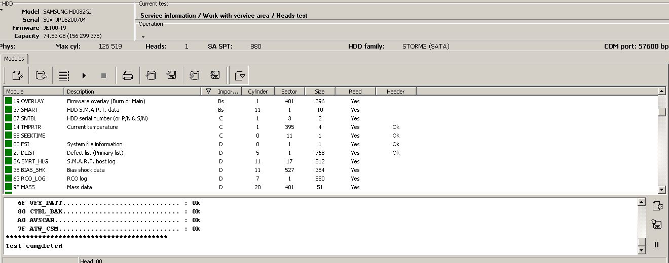Sort by the Cylinder column header
This screenshot has width=669, height=263.
coord(258,92)
